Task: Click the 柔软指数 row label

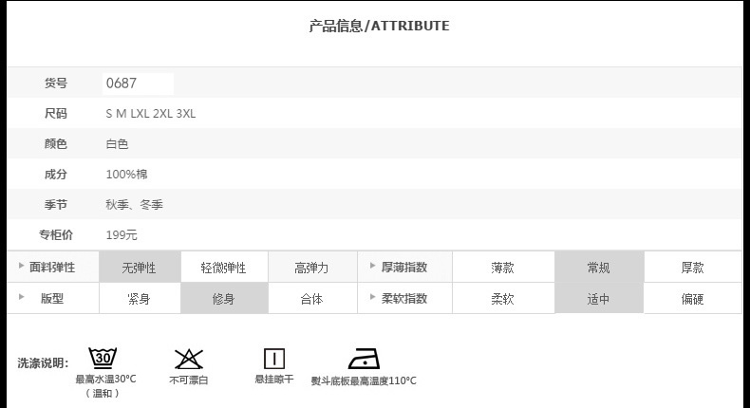Action: (404, 298)
